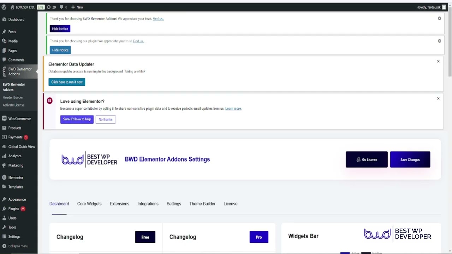
Task: Click the Payments icon in sidebar
Action: (x=4, y=137)
